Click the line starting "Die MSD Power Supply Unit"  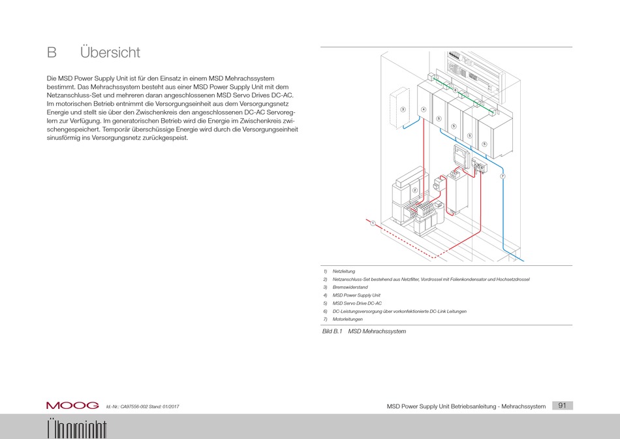[x=161, y=78]
